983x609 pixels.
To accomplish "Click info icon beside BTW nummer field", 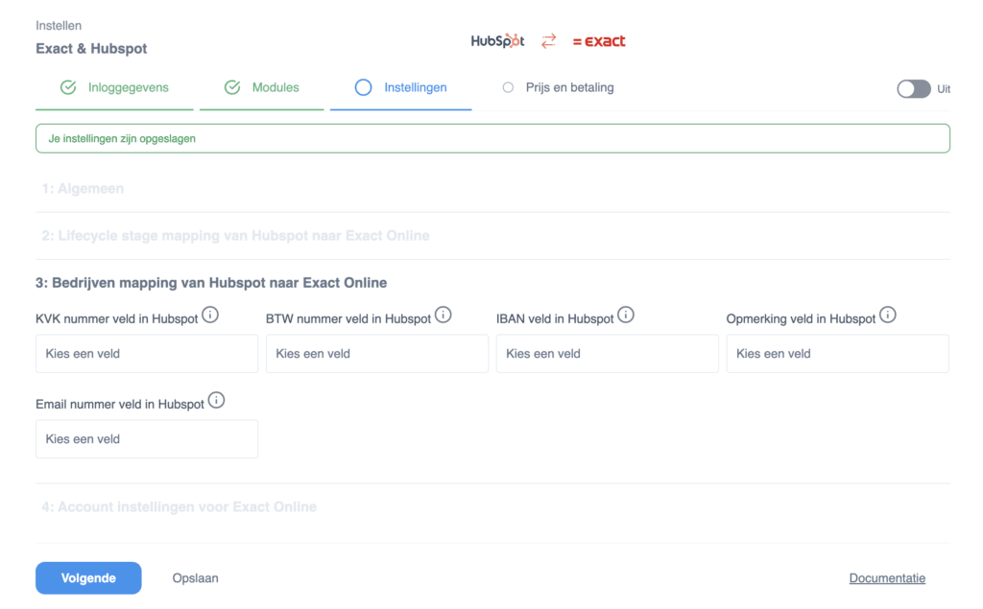I will pyautogui.click(x=444, y=315).
